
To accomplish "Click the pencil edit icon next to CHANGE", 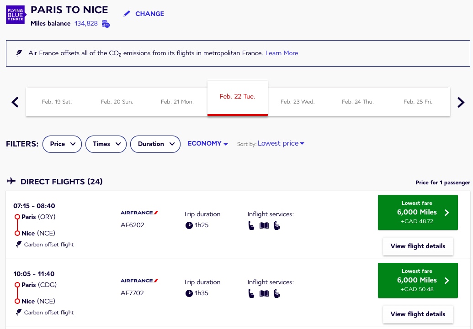I will point(127,14).
